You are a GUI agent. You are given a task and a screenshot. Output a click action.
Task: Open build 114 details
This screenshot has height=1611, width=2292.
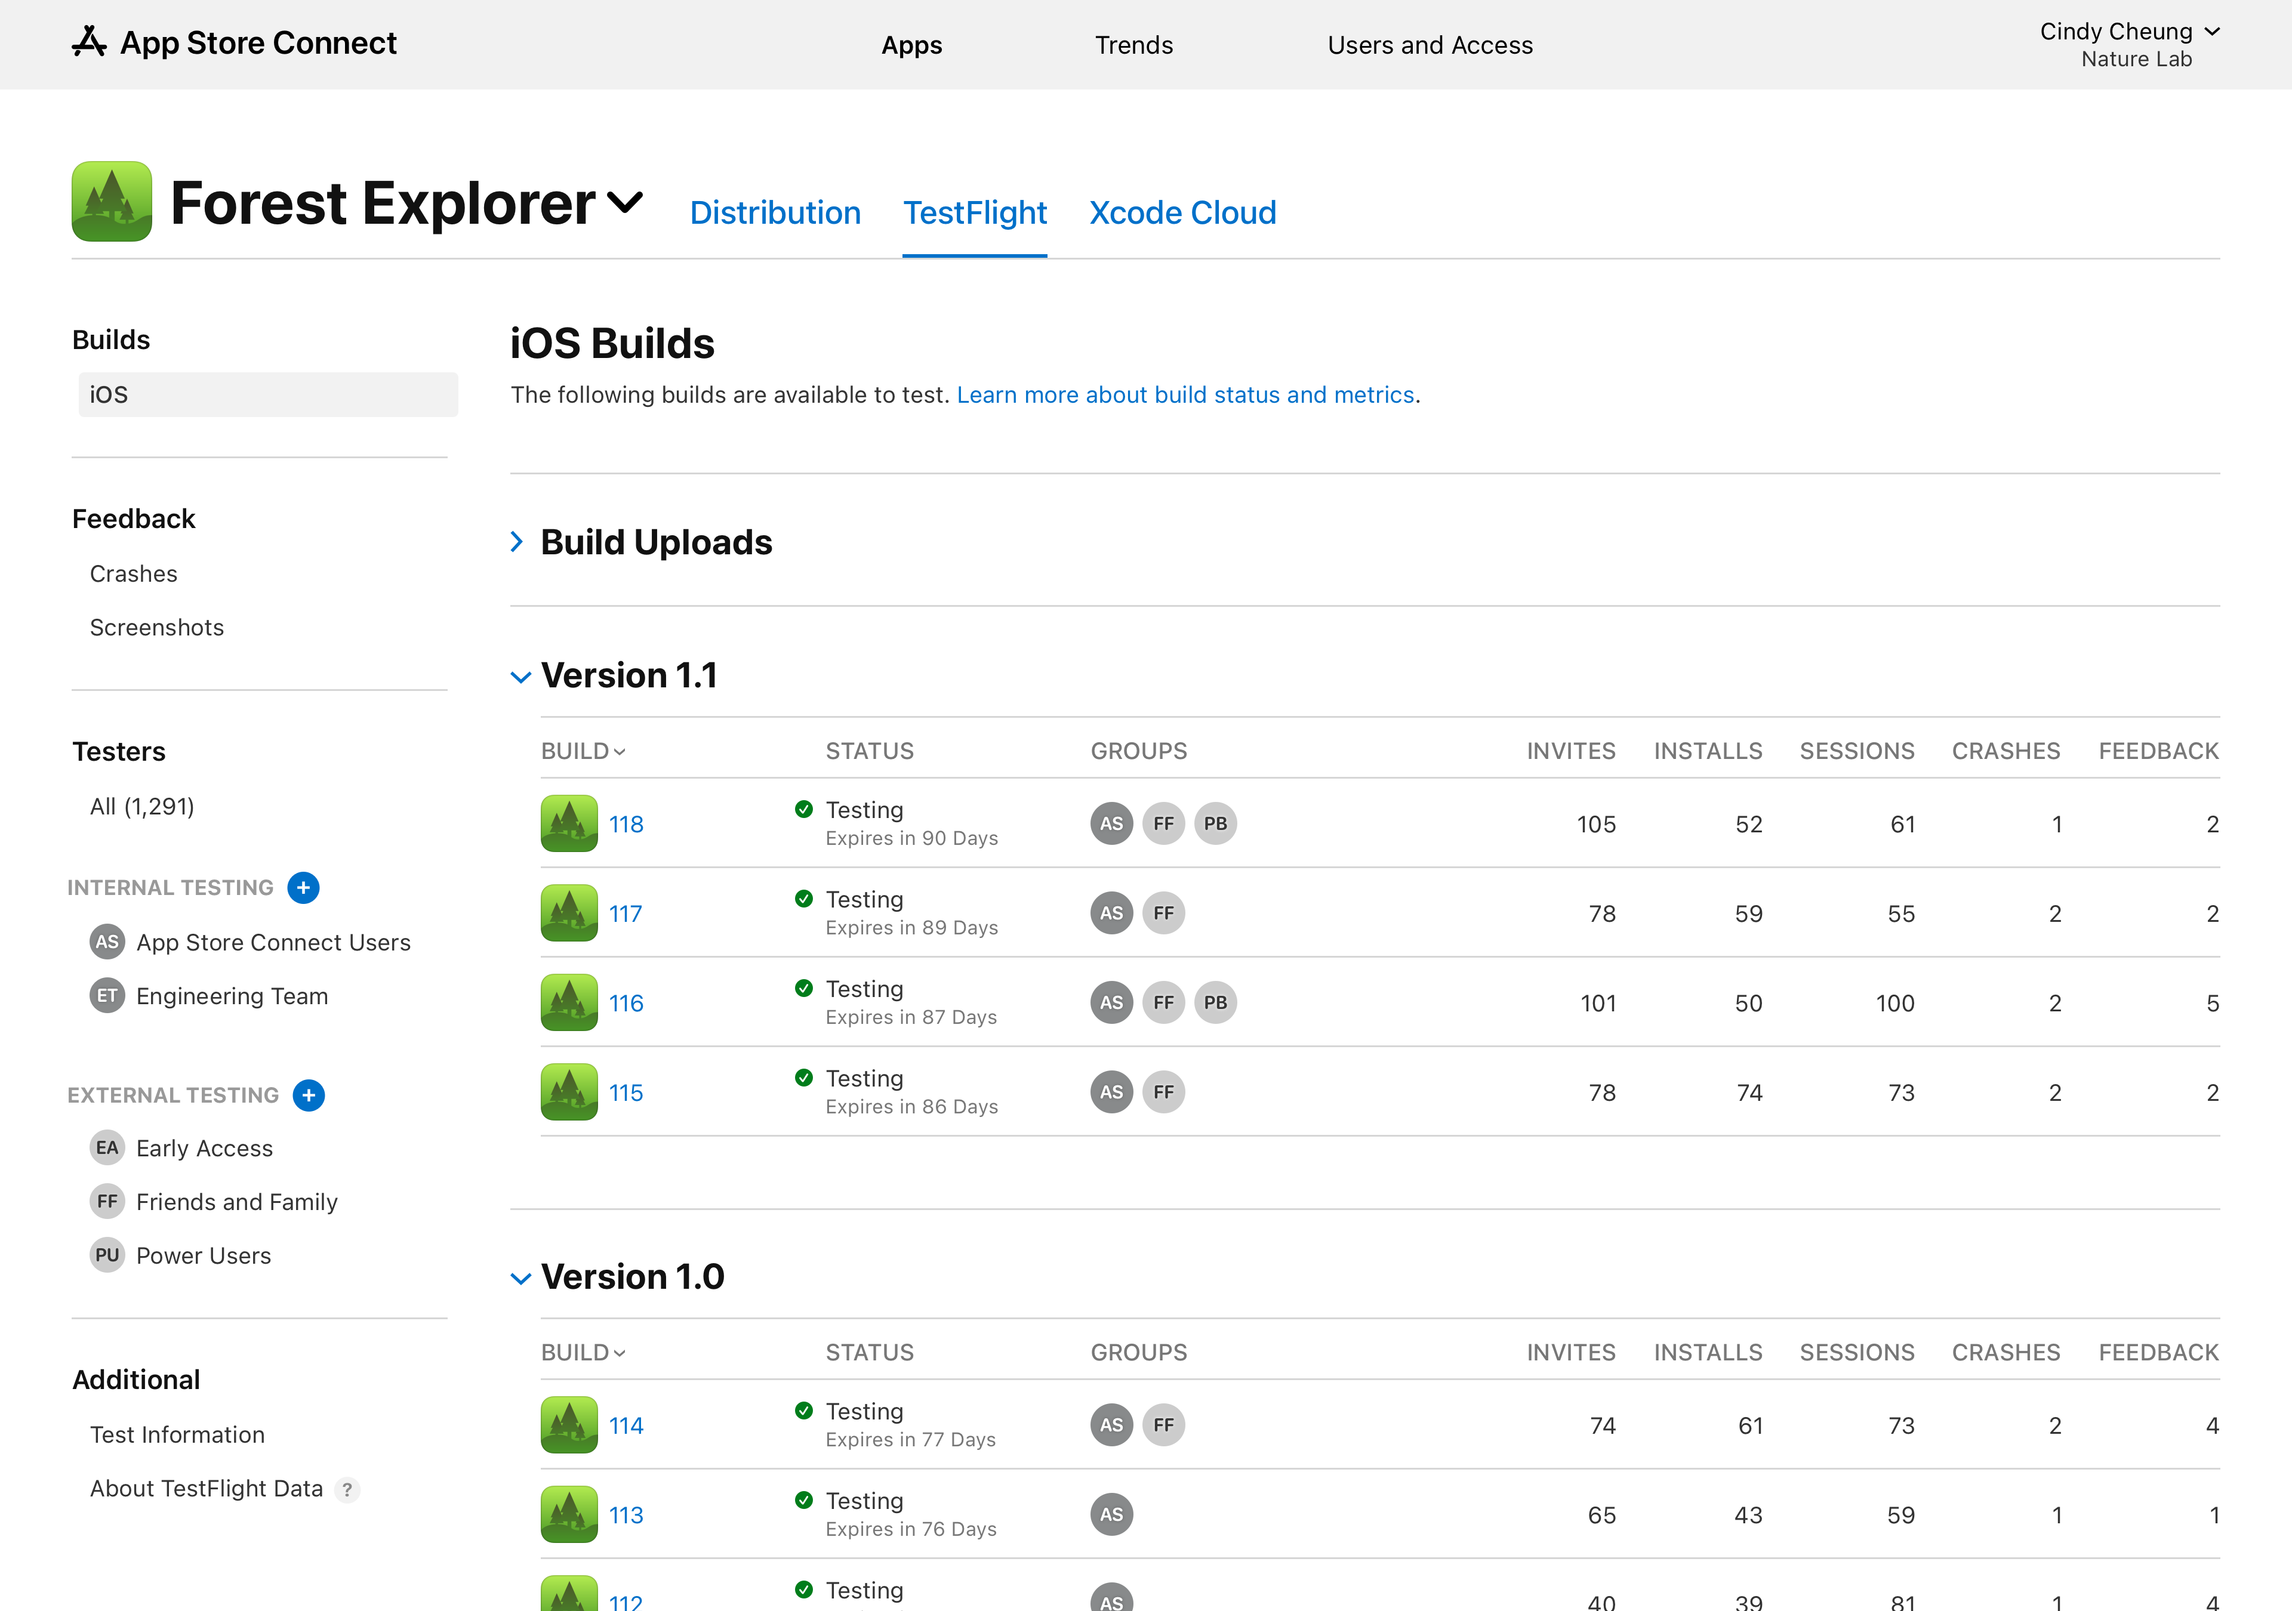[626, 1424]
